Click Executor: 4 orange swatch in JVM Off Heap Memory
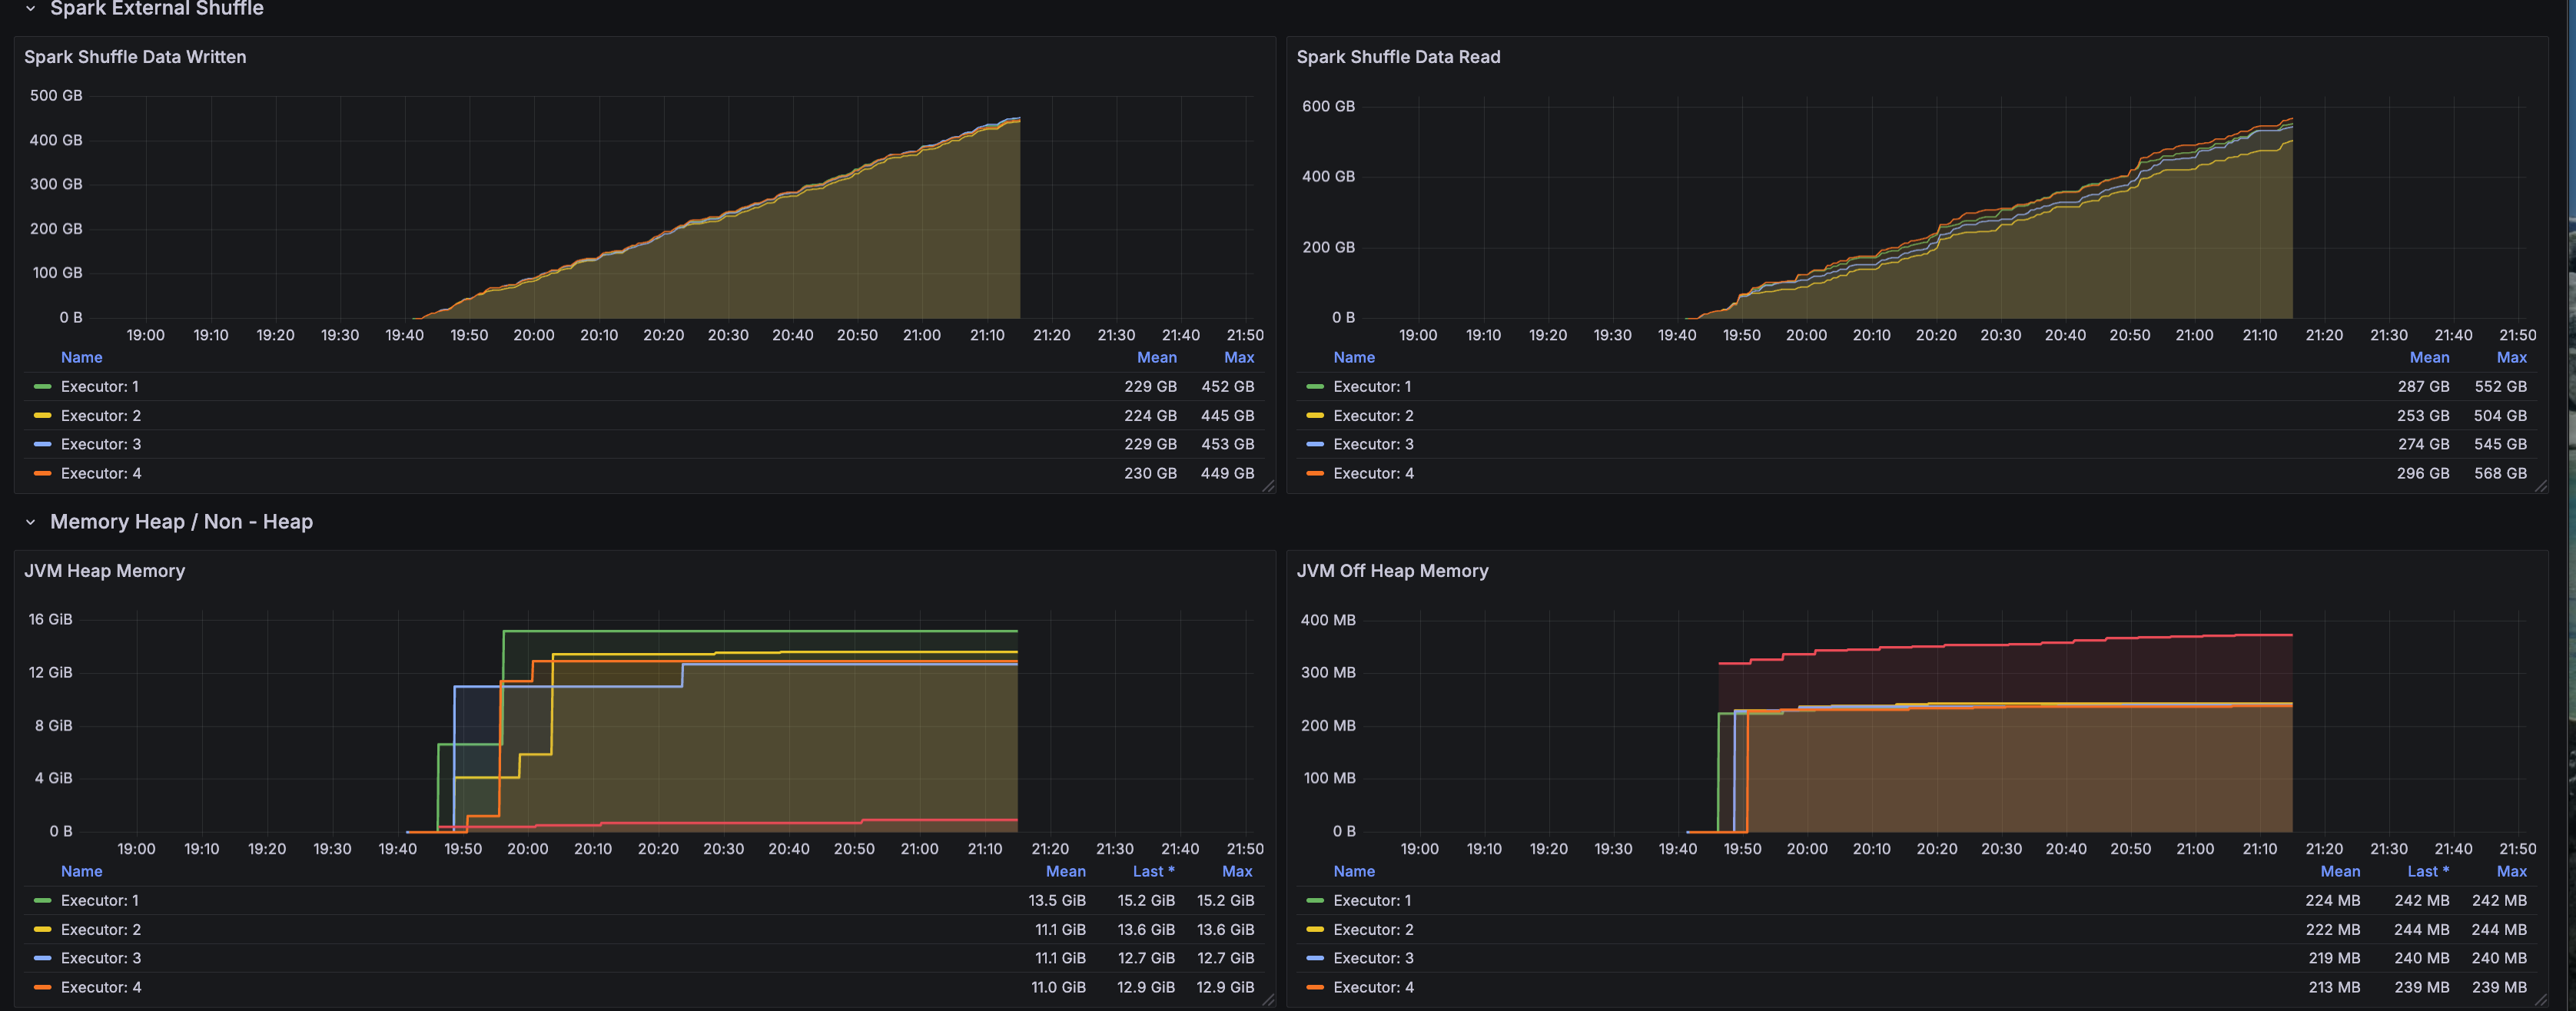2576x1011 pixels. click(x=1315, y=987)
